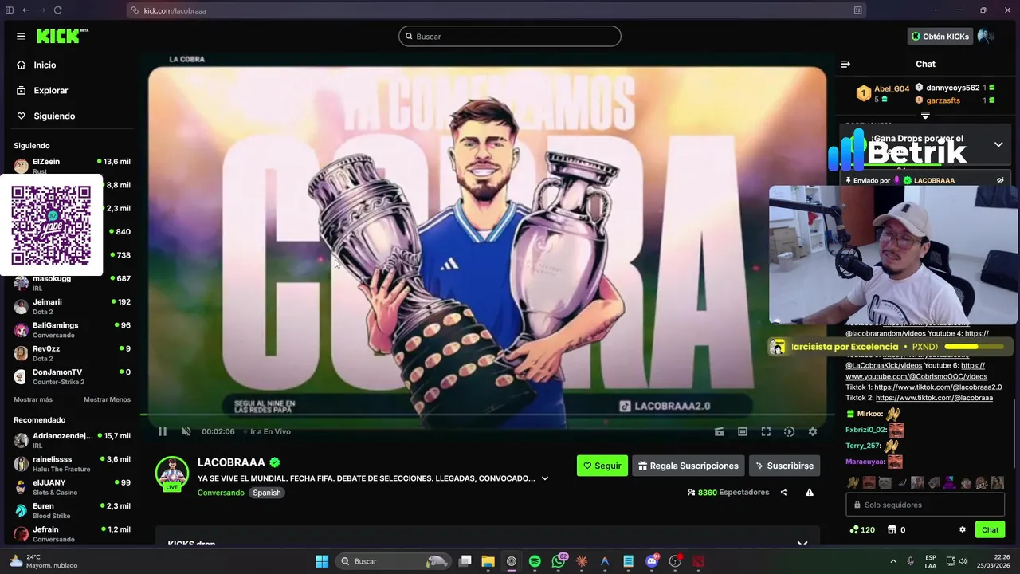Open the chat shop icon
The height and width of the screenshot is (574, 1020).
pos(892,529)
